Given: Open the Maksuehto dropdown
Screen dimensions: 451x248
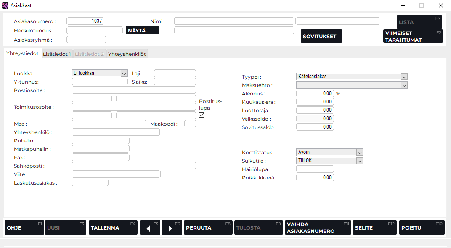Looking at the screenshot, I should (x=404, y=85).
